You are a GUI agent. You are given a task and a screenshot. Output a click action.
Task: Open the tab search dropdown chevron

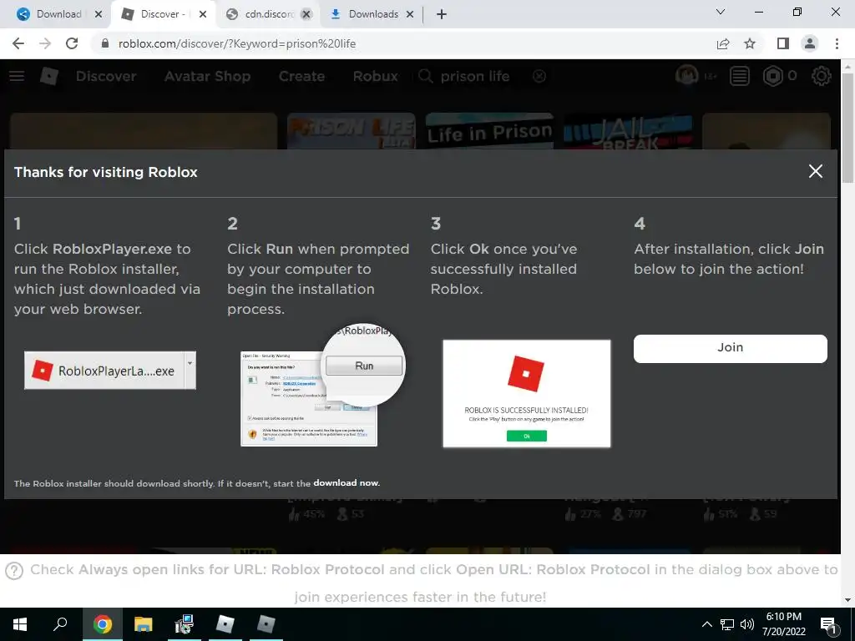point(721,12)
